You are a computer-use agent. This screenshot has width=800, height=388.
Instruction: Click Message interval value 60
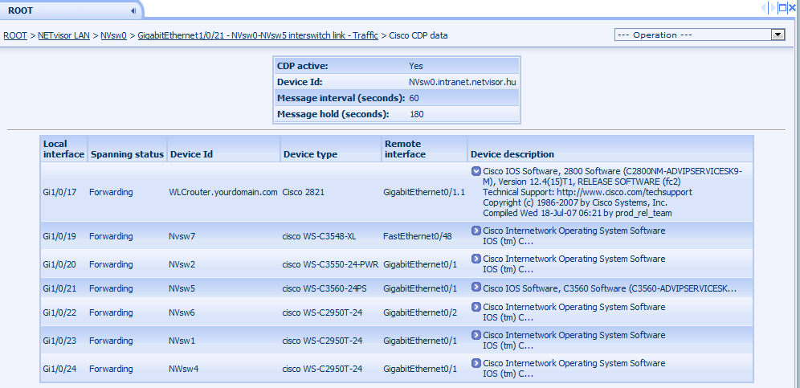pyautogui.click(x=414, y=98)
